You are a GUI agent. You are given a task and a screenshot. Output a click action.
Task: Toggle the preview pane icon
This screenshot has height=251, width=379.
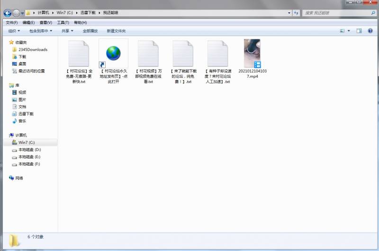click(x=359, y=31)
